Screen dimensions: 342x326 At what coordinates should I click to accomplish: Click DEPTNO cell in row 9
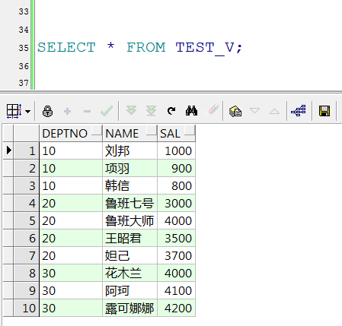point(71,290)
